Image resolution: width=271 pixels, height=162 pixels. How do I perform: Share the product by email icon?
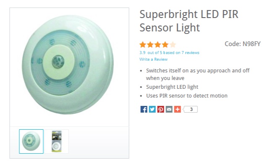click(169, 109)
